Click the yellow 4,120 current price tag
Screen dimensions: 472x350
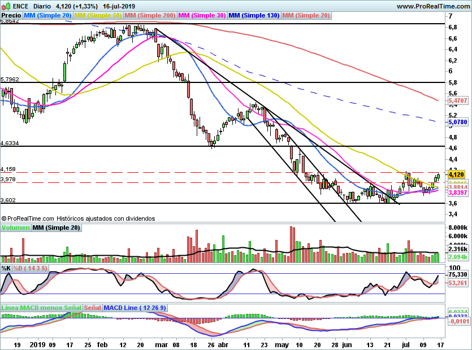[x=456, y=175]
